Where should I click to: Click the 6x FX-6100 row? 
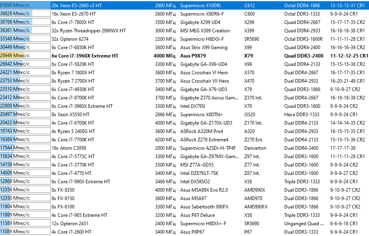click(x=185, y=207)
